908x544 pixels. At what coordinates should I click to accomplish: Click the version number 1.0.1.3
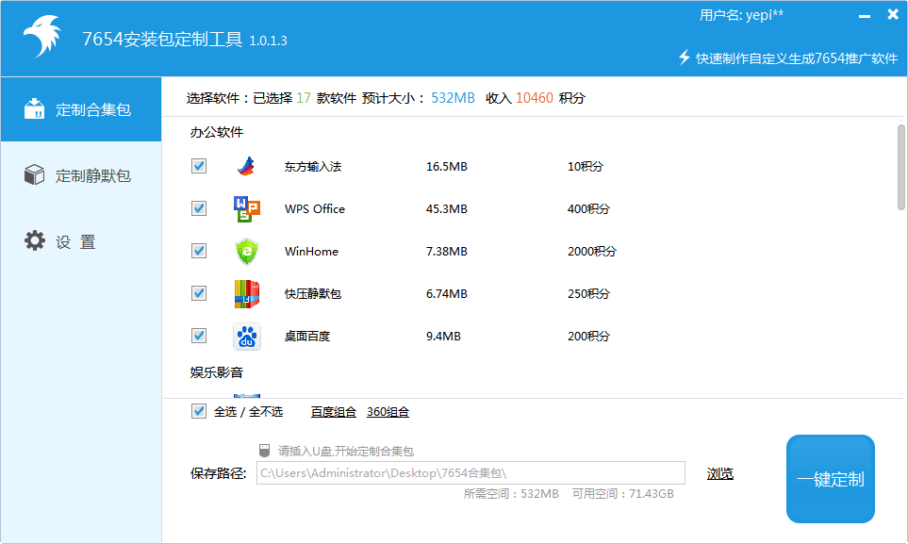(x=268, y=41)
